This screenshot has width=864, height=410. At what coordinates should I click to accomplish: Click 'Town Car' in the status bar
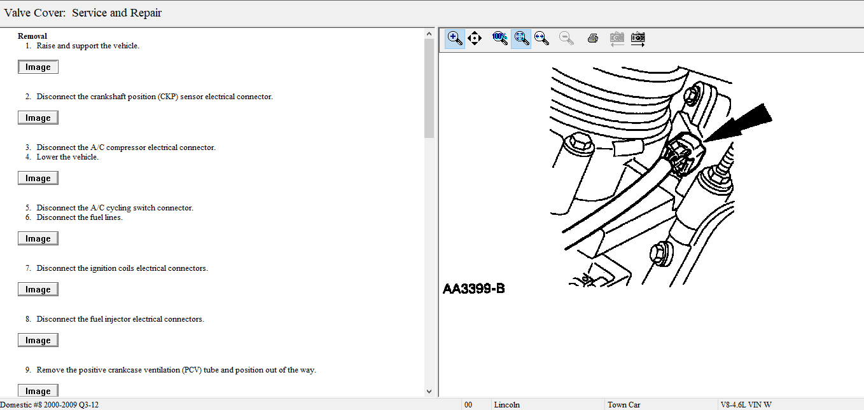tap(624, 405)
